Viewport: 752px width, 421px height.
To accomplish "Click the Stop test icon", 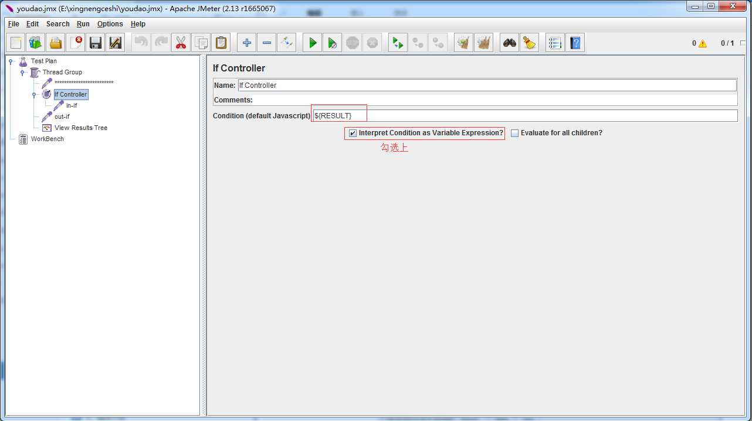I will (353, 43).
